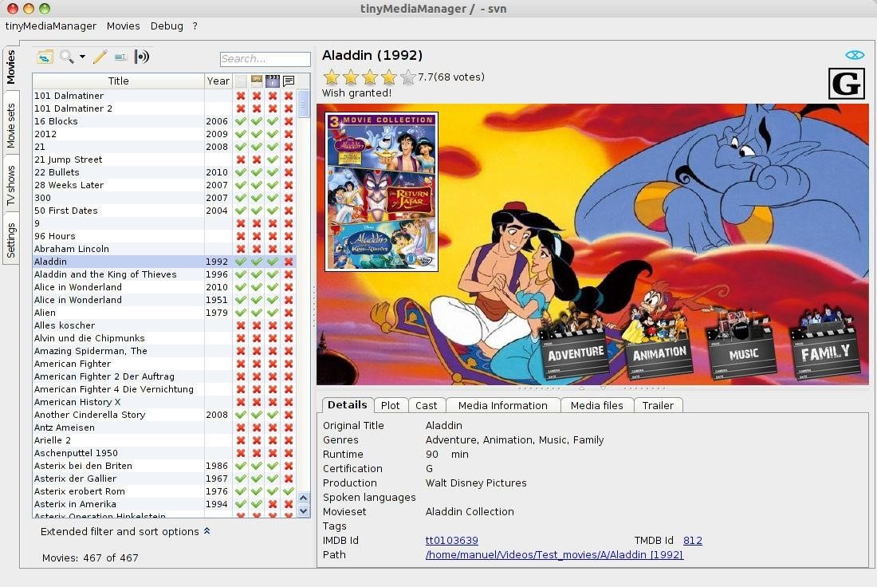Select the row Asterix bei den Briten
This screenshot has width=877, height=587.
click(164, 466)
